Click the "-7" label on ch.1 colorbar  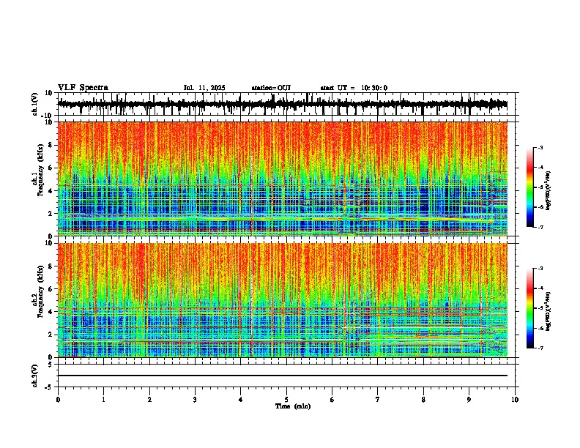tap(540, 227)
